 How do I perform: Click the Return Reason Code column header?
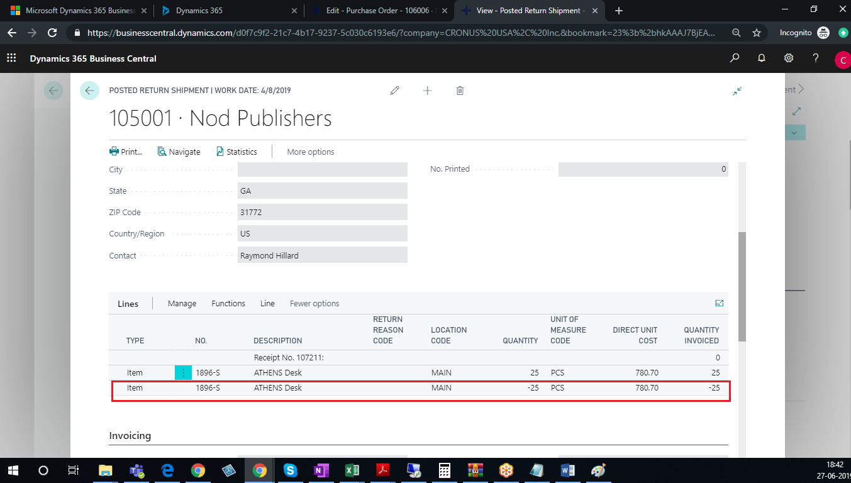coord(388,330)
